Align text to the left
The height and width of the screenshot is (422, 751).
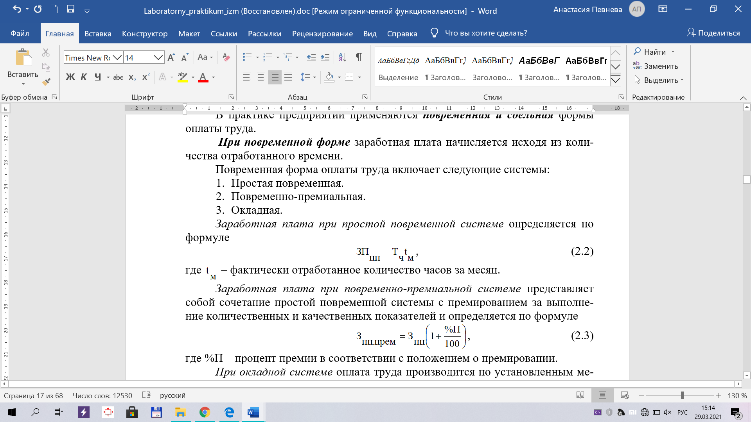click(247, 77)
